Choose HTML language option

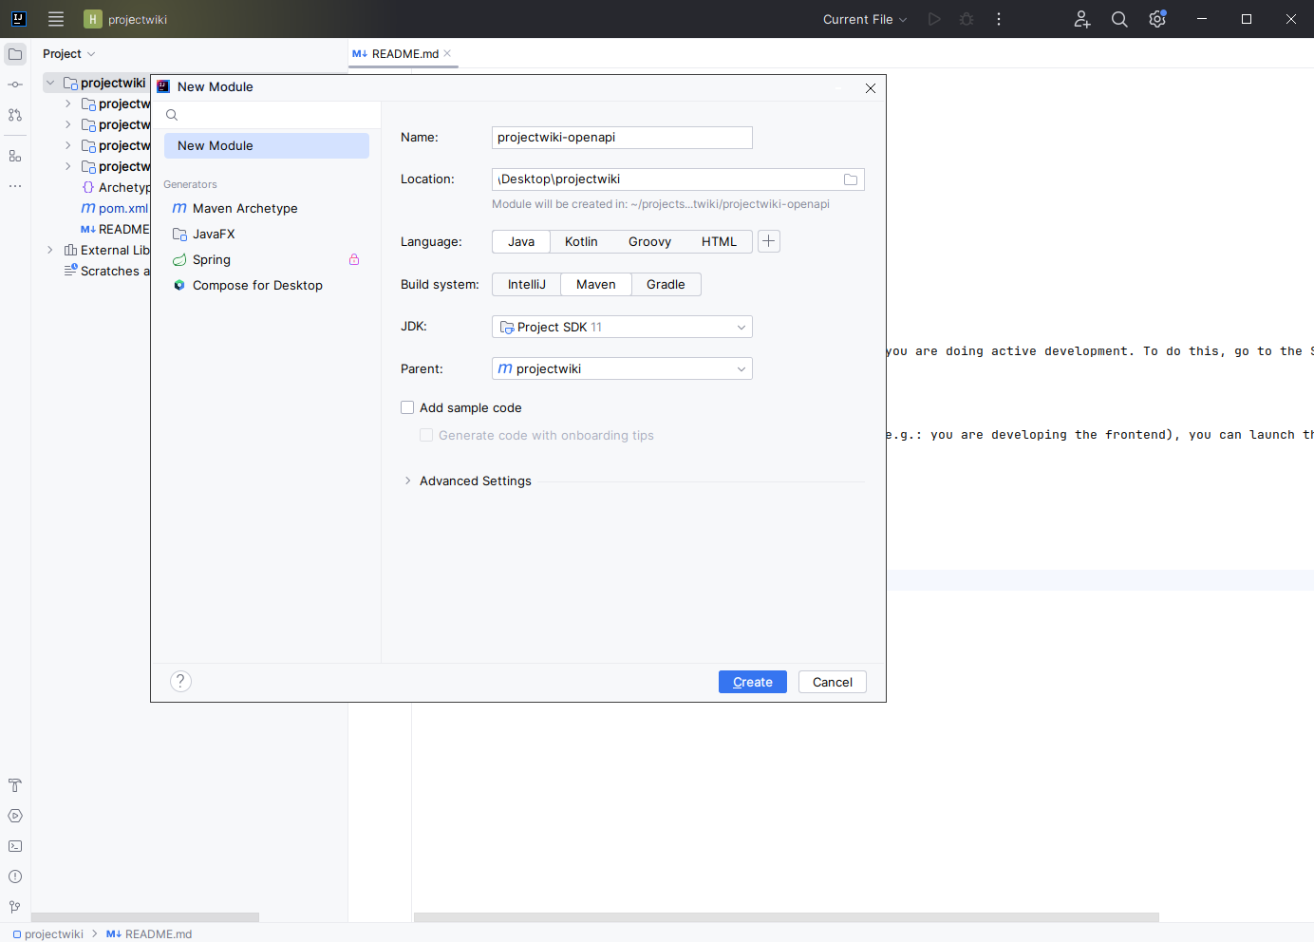(719, 241)
